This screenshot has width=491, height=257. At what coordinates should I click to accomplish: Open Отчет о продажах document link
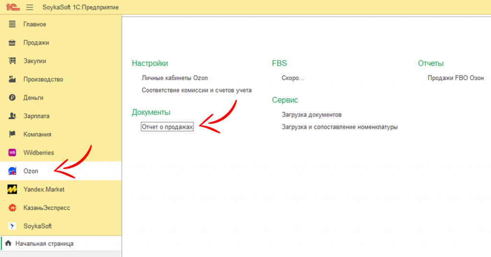167,127
